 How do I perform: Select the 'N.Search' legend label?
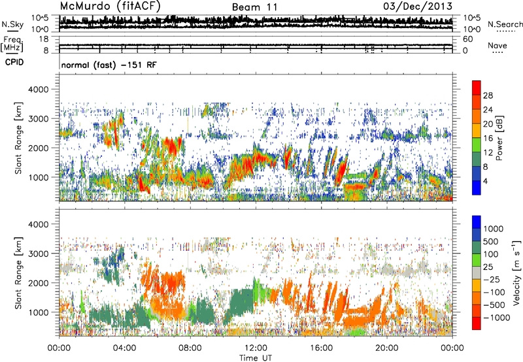click(x=505, y=24)
